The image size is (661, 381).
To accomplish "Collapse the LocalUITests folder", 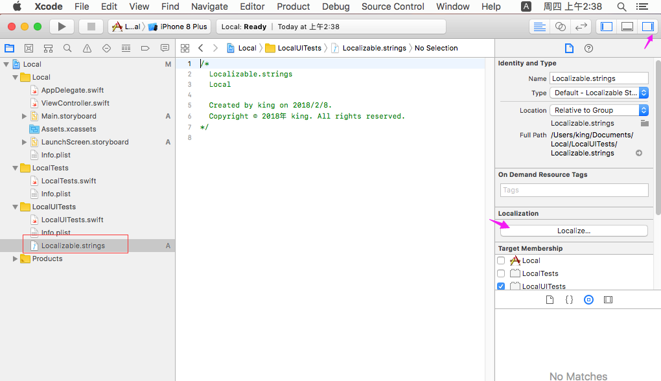I will (x=15, y=207).
